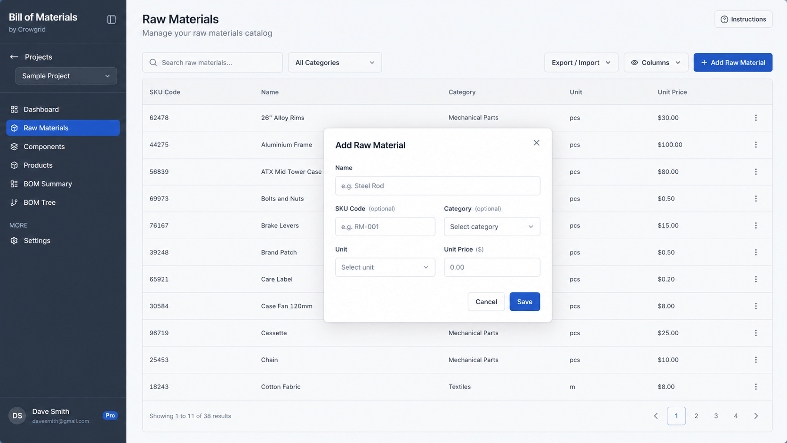Click the Dashboard grid icon

click(14, 109)
